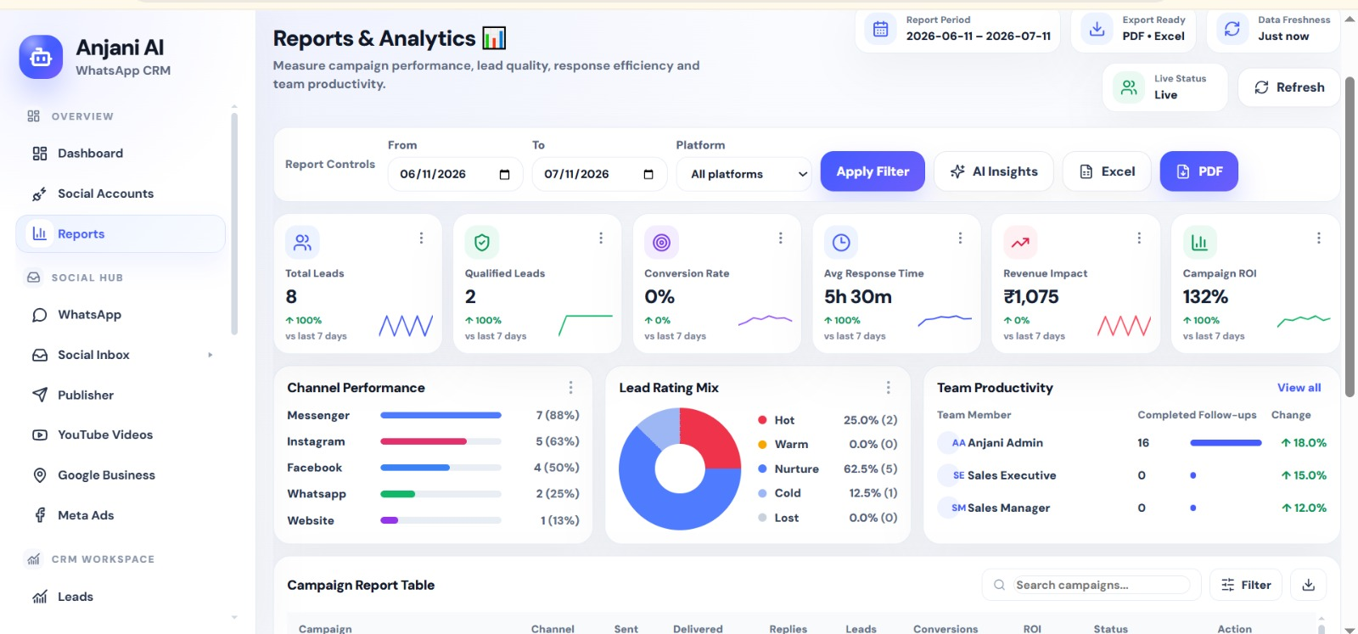Screen dimensions: 1358x634
Task: Open Google Business in the sidebar
Action: tap(121, 475)
